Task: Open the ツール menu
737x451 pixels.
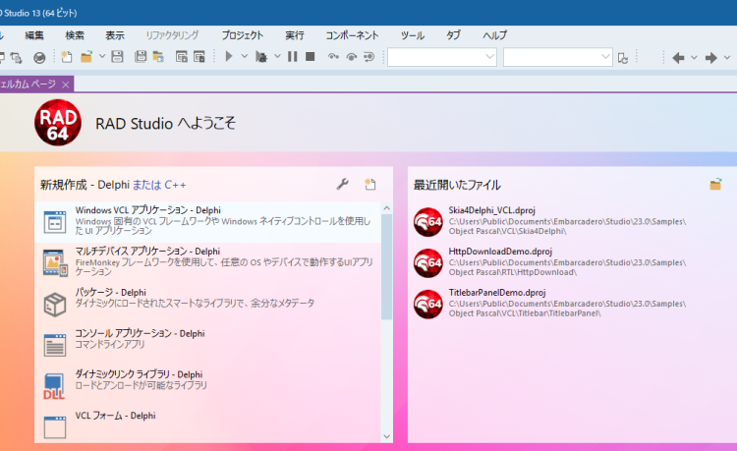Action: [413, 35]
